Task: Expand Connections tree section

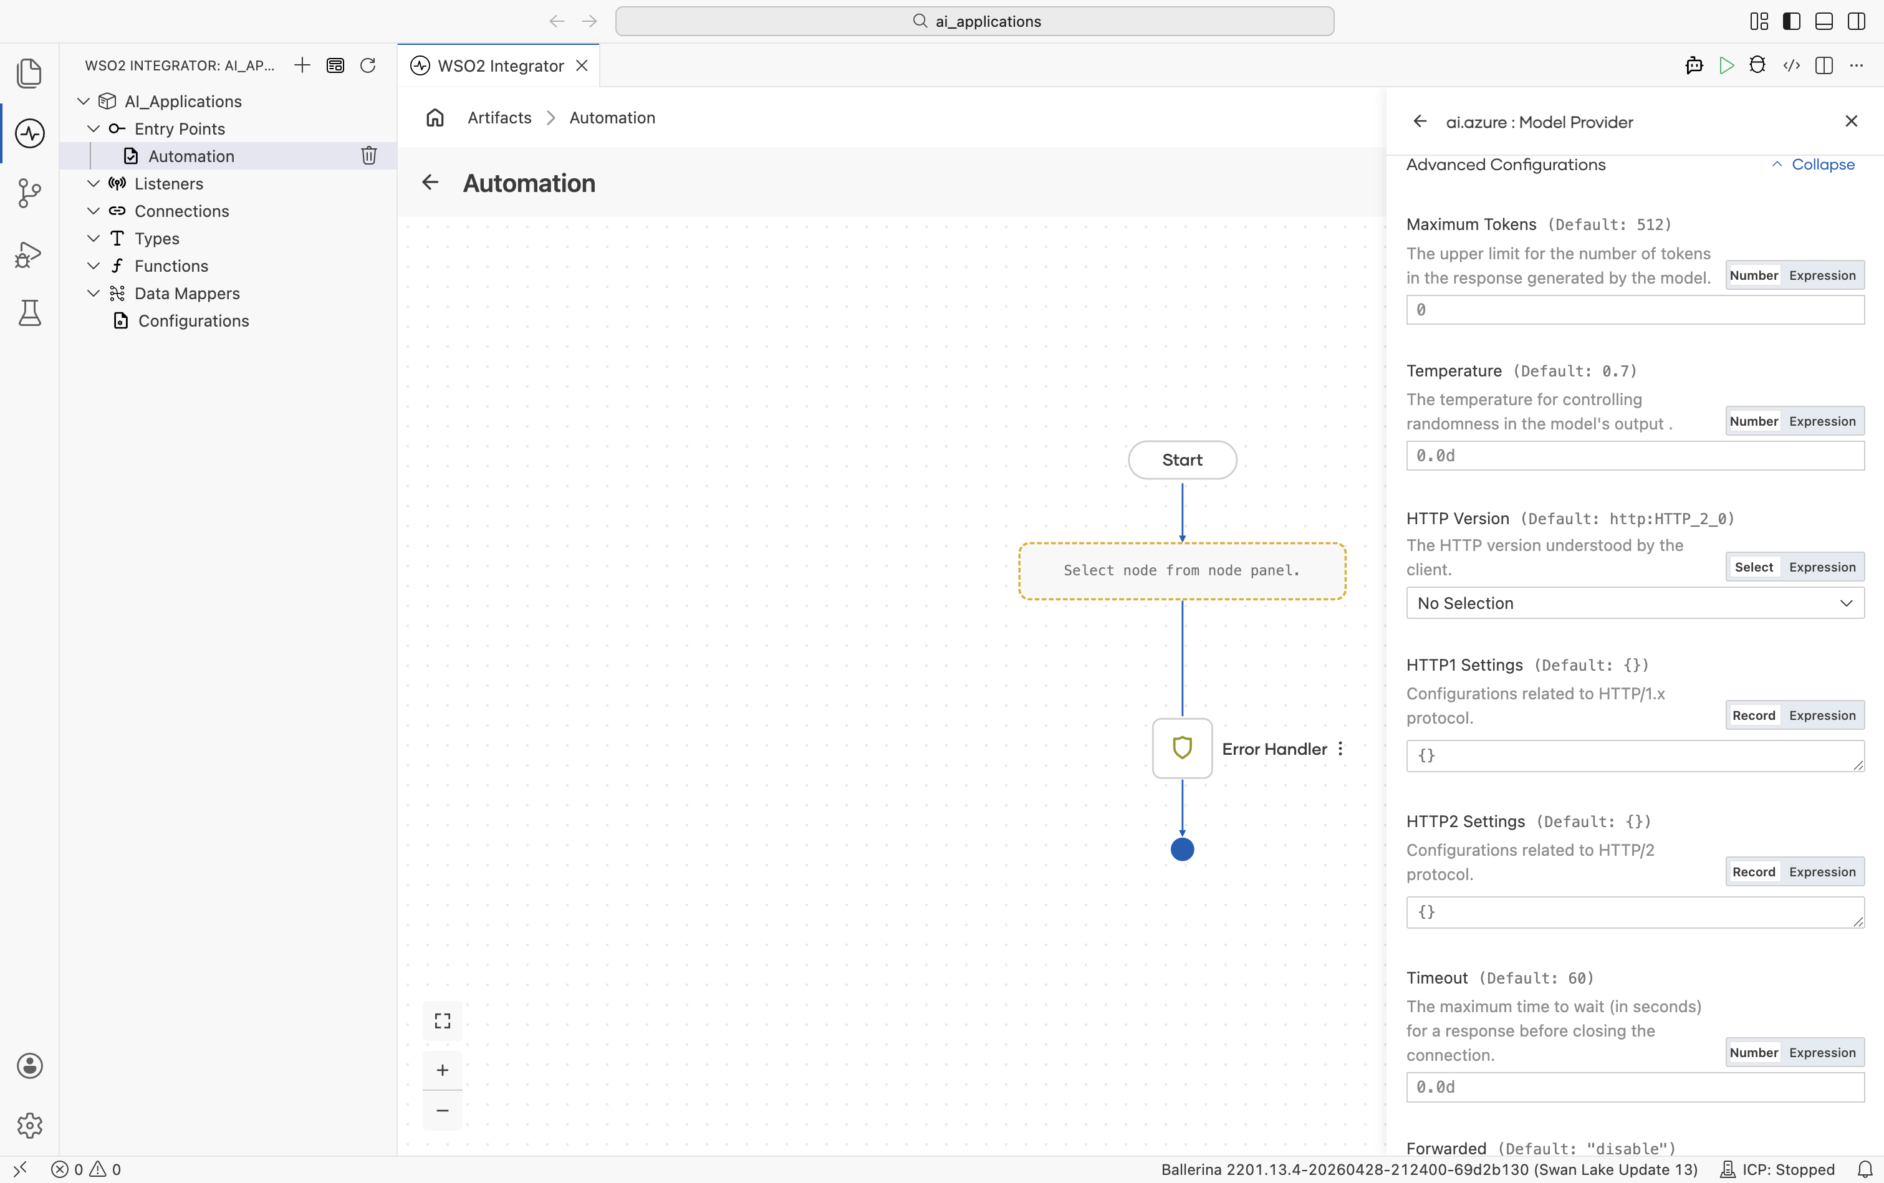Action: point(93,211)
